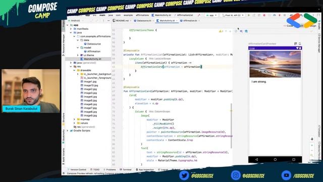Open the Structure side panel
323x182 pixels.
click(x=64, y=119)
